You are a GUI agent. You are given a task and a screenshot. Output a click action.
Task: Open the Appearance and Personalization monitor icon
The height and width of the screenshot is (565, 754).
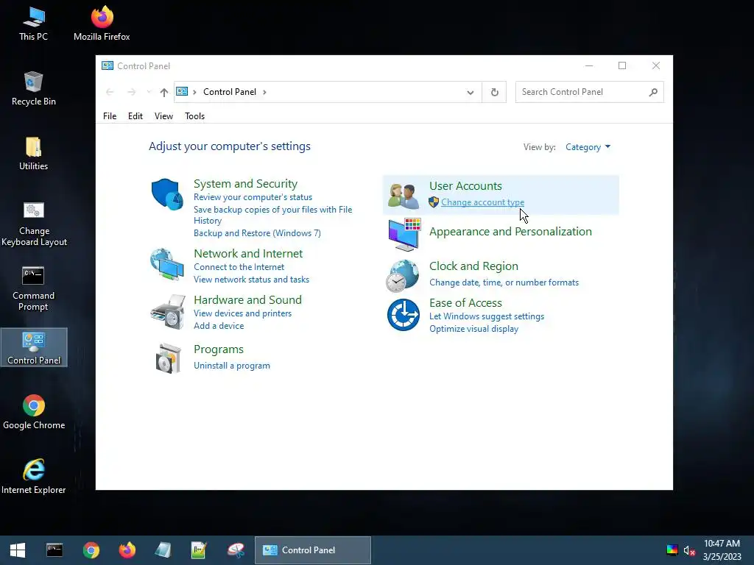pyautogui.click(x=404, y=235)
